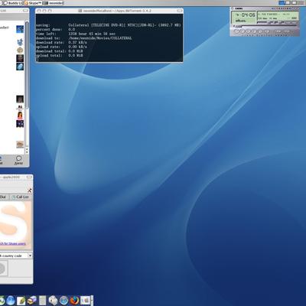Switch to the highlighted blue workspace in pager
Viewport: 306px width, 306px height.
point(282,3)
